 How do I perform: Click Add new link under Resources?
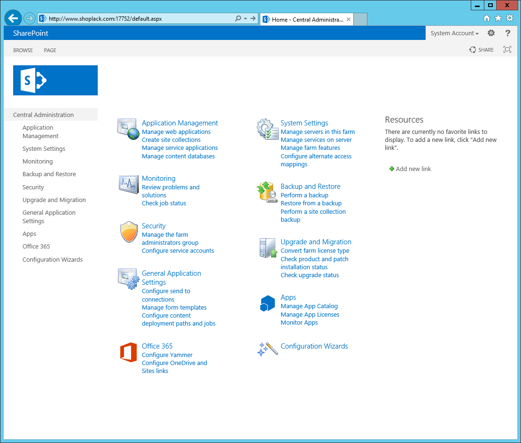pyautogui.click(x=413, y=169)
